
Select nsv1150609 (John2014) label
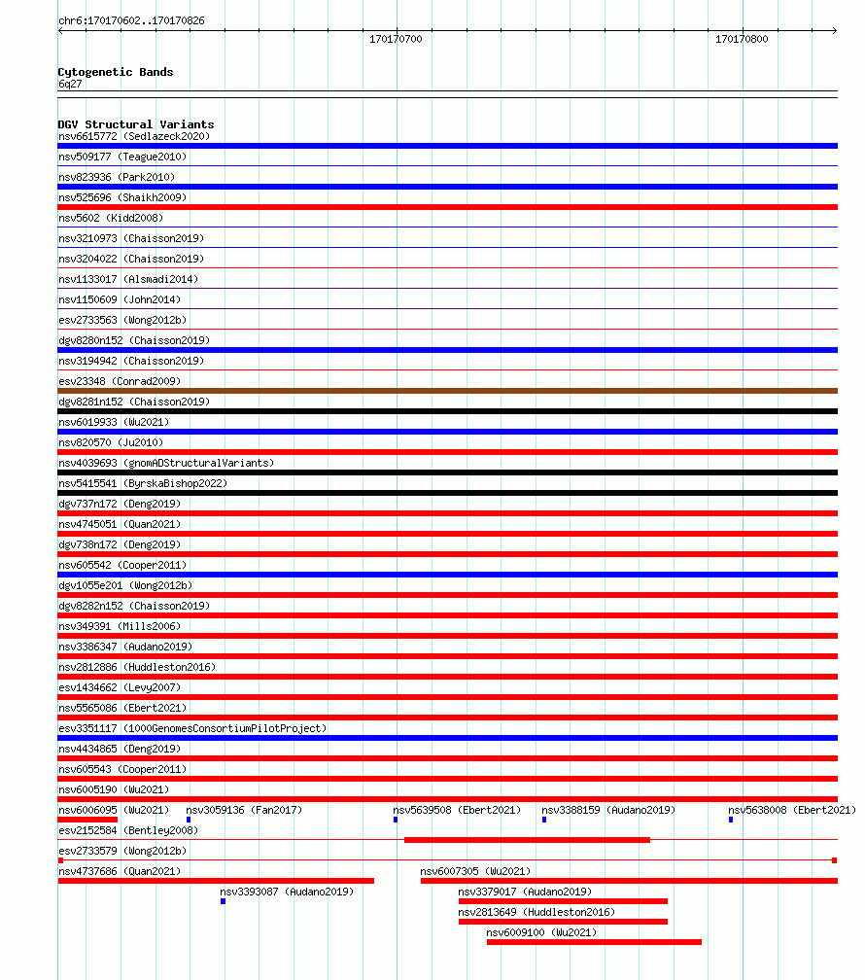120,300
